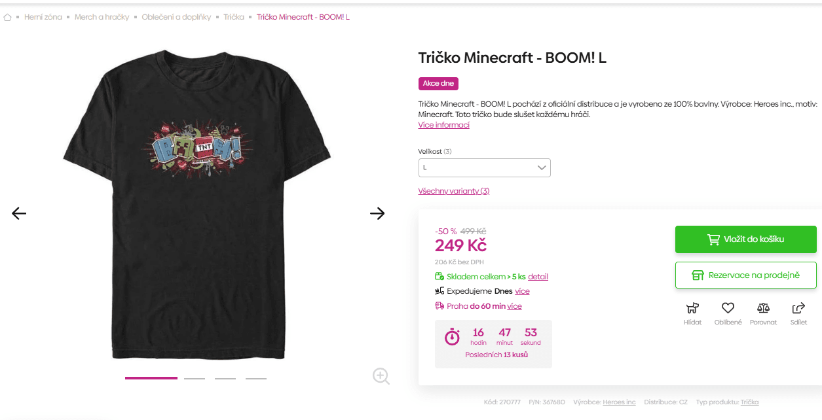
Task: Open the Velikost size dropdown
Action: (485, 167)
